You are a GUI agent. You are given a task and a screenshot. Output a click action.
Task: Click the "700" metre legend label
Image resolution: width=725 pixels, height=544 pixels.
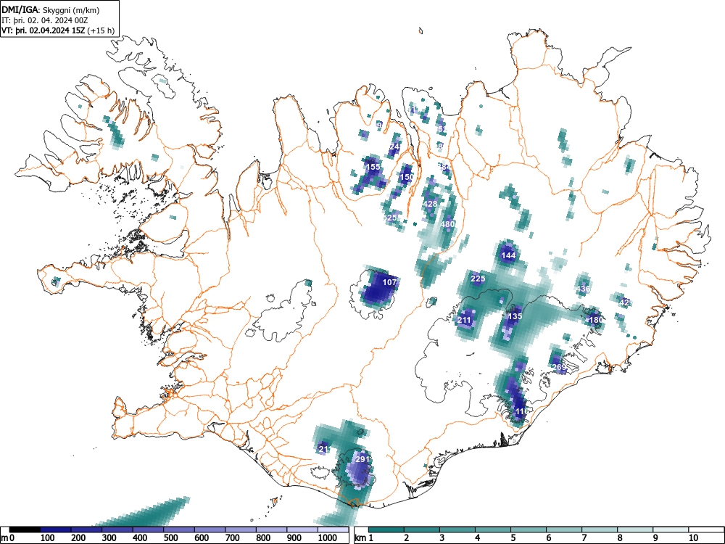pyautogui.click(x=233, y=538)
